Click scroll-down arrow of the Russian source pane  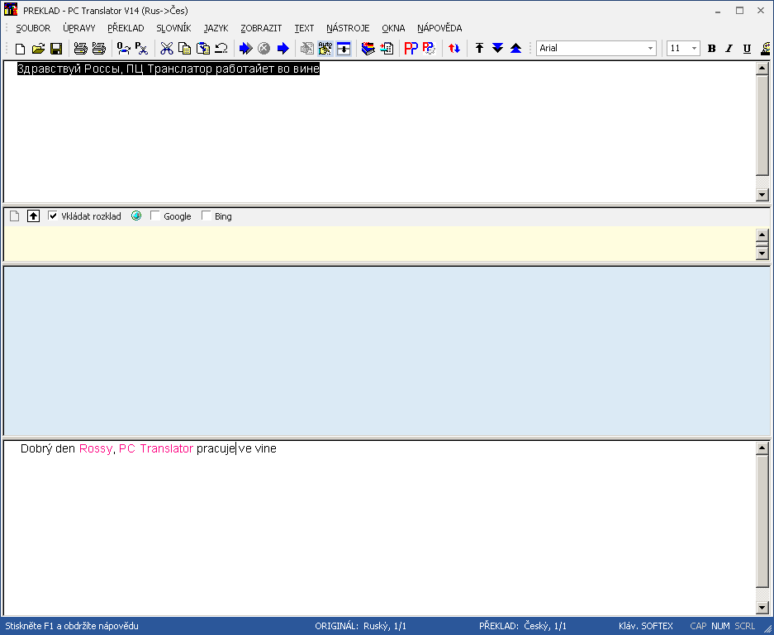[762, 195]
